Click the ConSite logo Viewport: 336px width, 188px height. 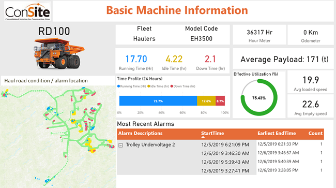coord(27,11)
